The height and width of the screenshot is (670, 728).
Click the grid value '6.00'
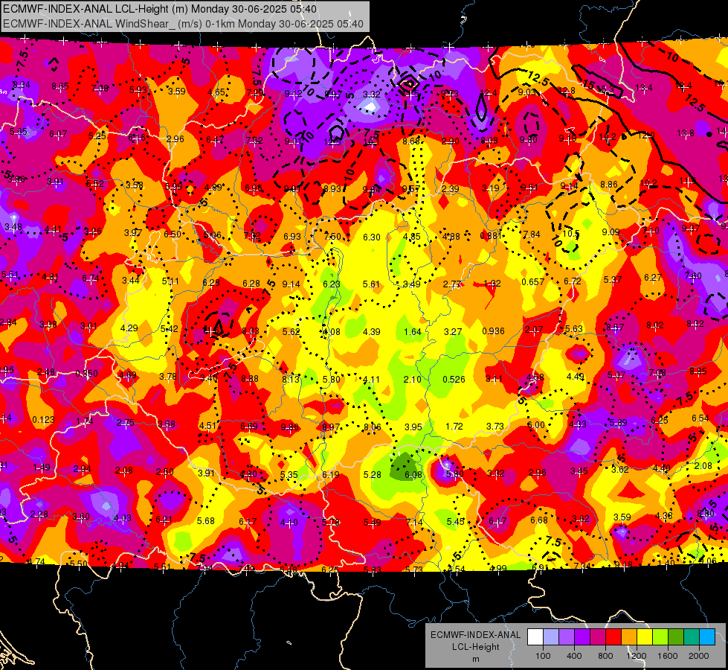pos(536,425)
